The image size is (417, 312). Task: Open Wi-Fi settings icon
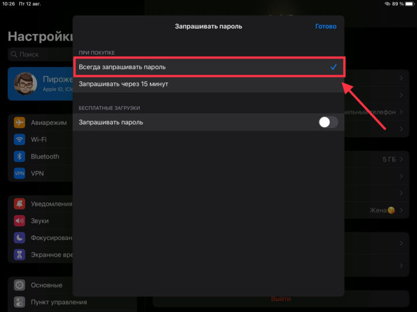point(20,139)
